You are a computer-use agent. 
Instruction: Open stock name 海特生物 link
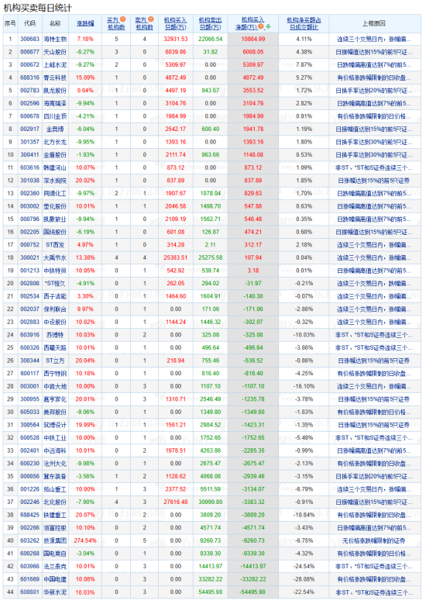click(55, 40)
